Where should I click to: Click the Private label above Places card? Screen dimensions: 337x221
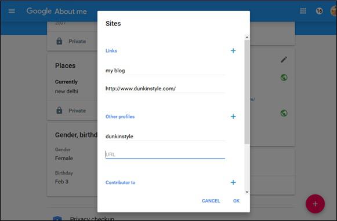(77, 42)
